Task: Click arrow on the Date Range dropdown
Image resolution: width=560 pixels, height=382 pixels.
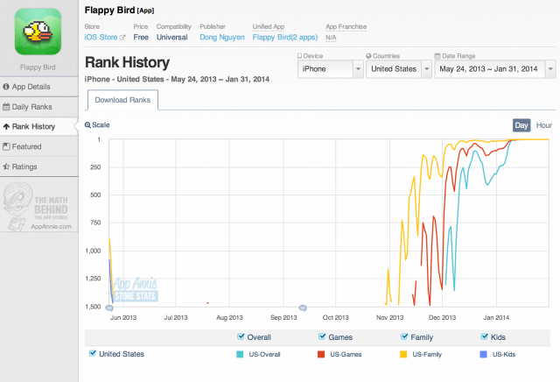Action: 550,69
